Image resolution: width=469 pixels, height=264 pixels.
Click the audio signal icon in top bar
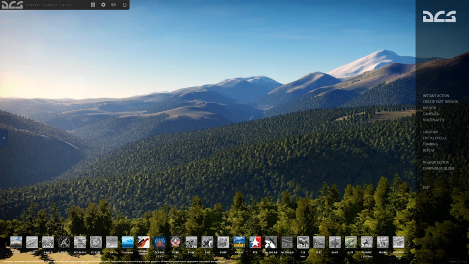(114, 5)
